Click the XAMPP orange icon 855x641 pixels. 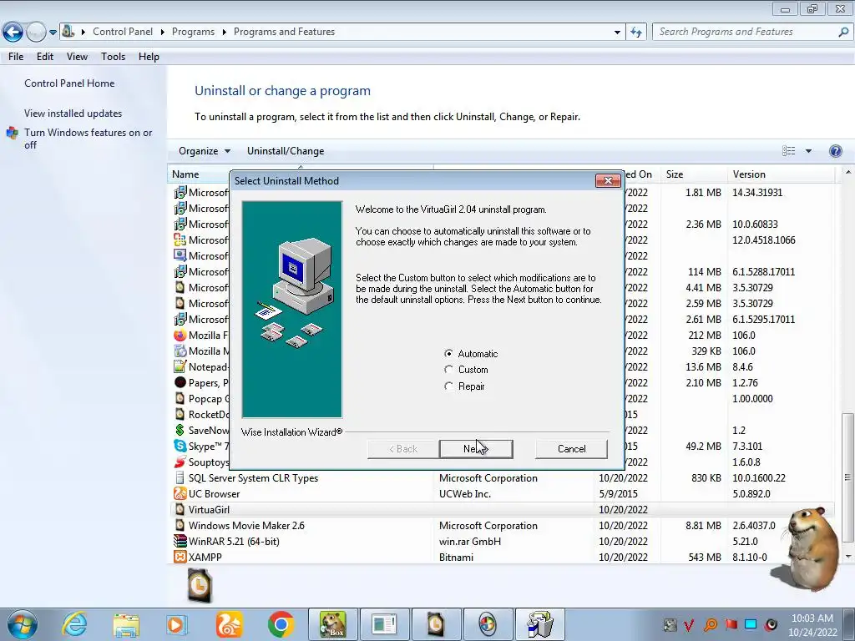(x=180, y=557)
